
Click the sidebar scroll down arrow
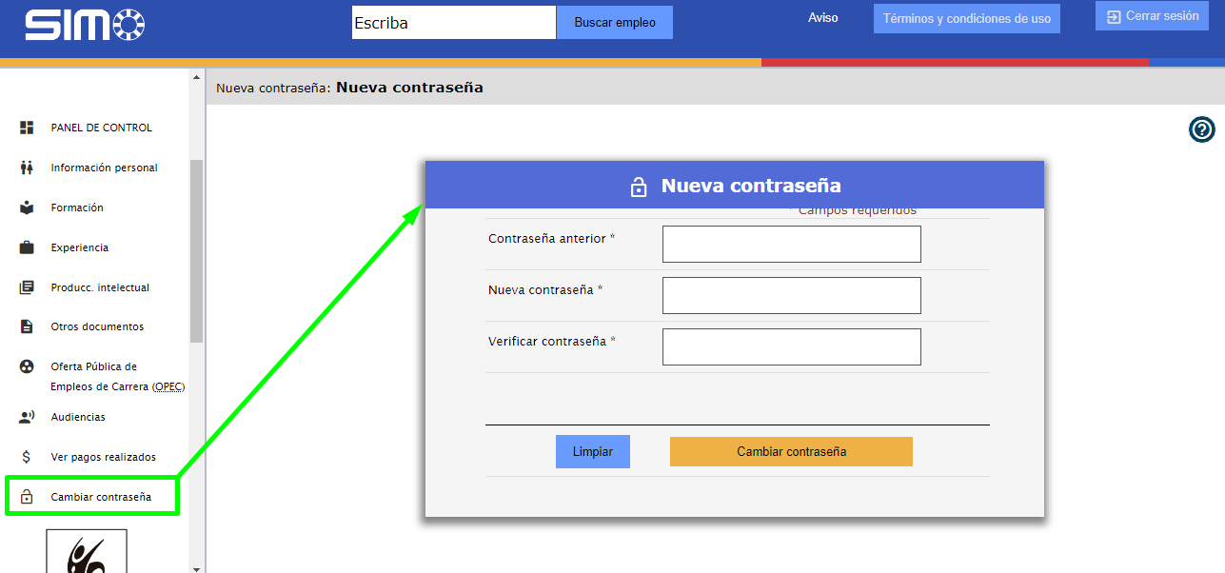click(197, 568)
